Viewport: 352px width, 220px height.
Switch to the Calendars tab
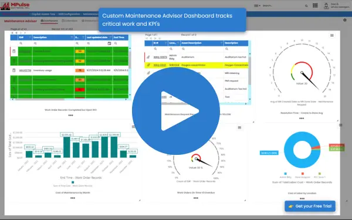(x=70, y=21)
